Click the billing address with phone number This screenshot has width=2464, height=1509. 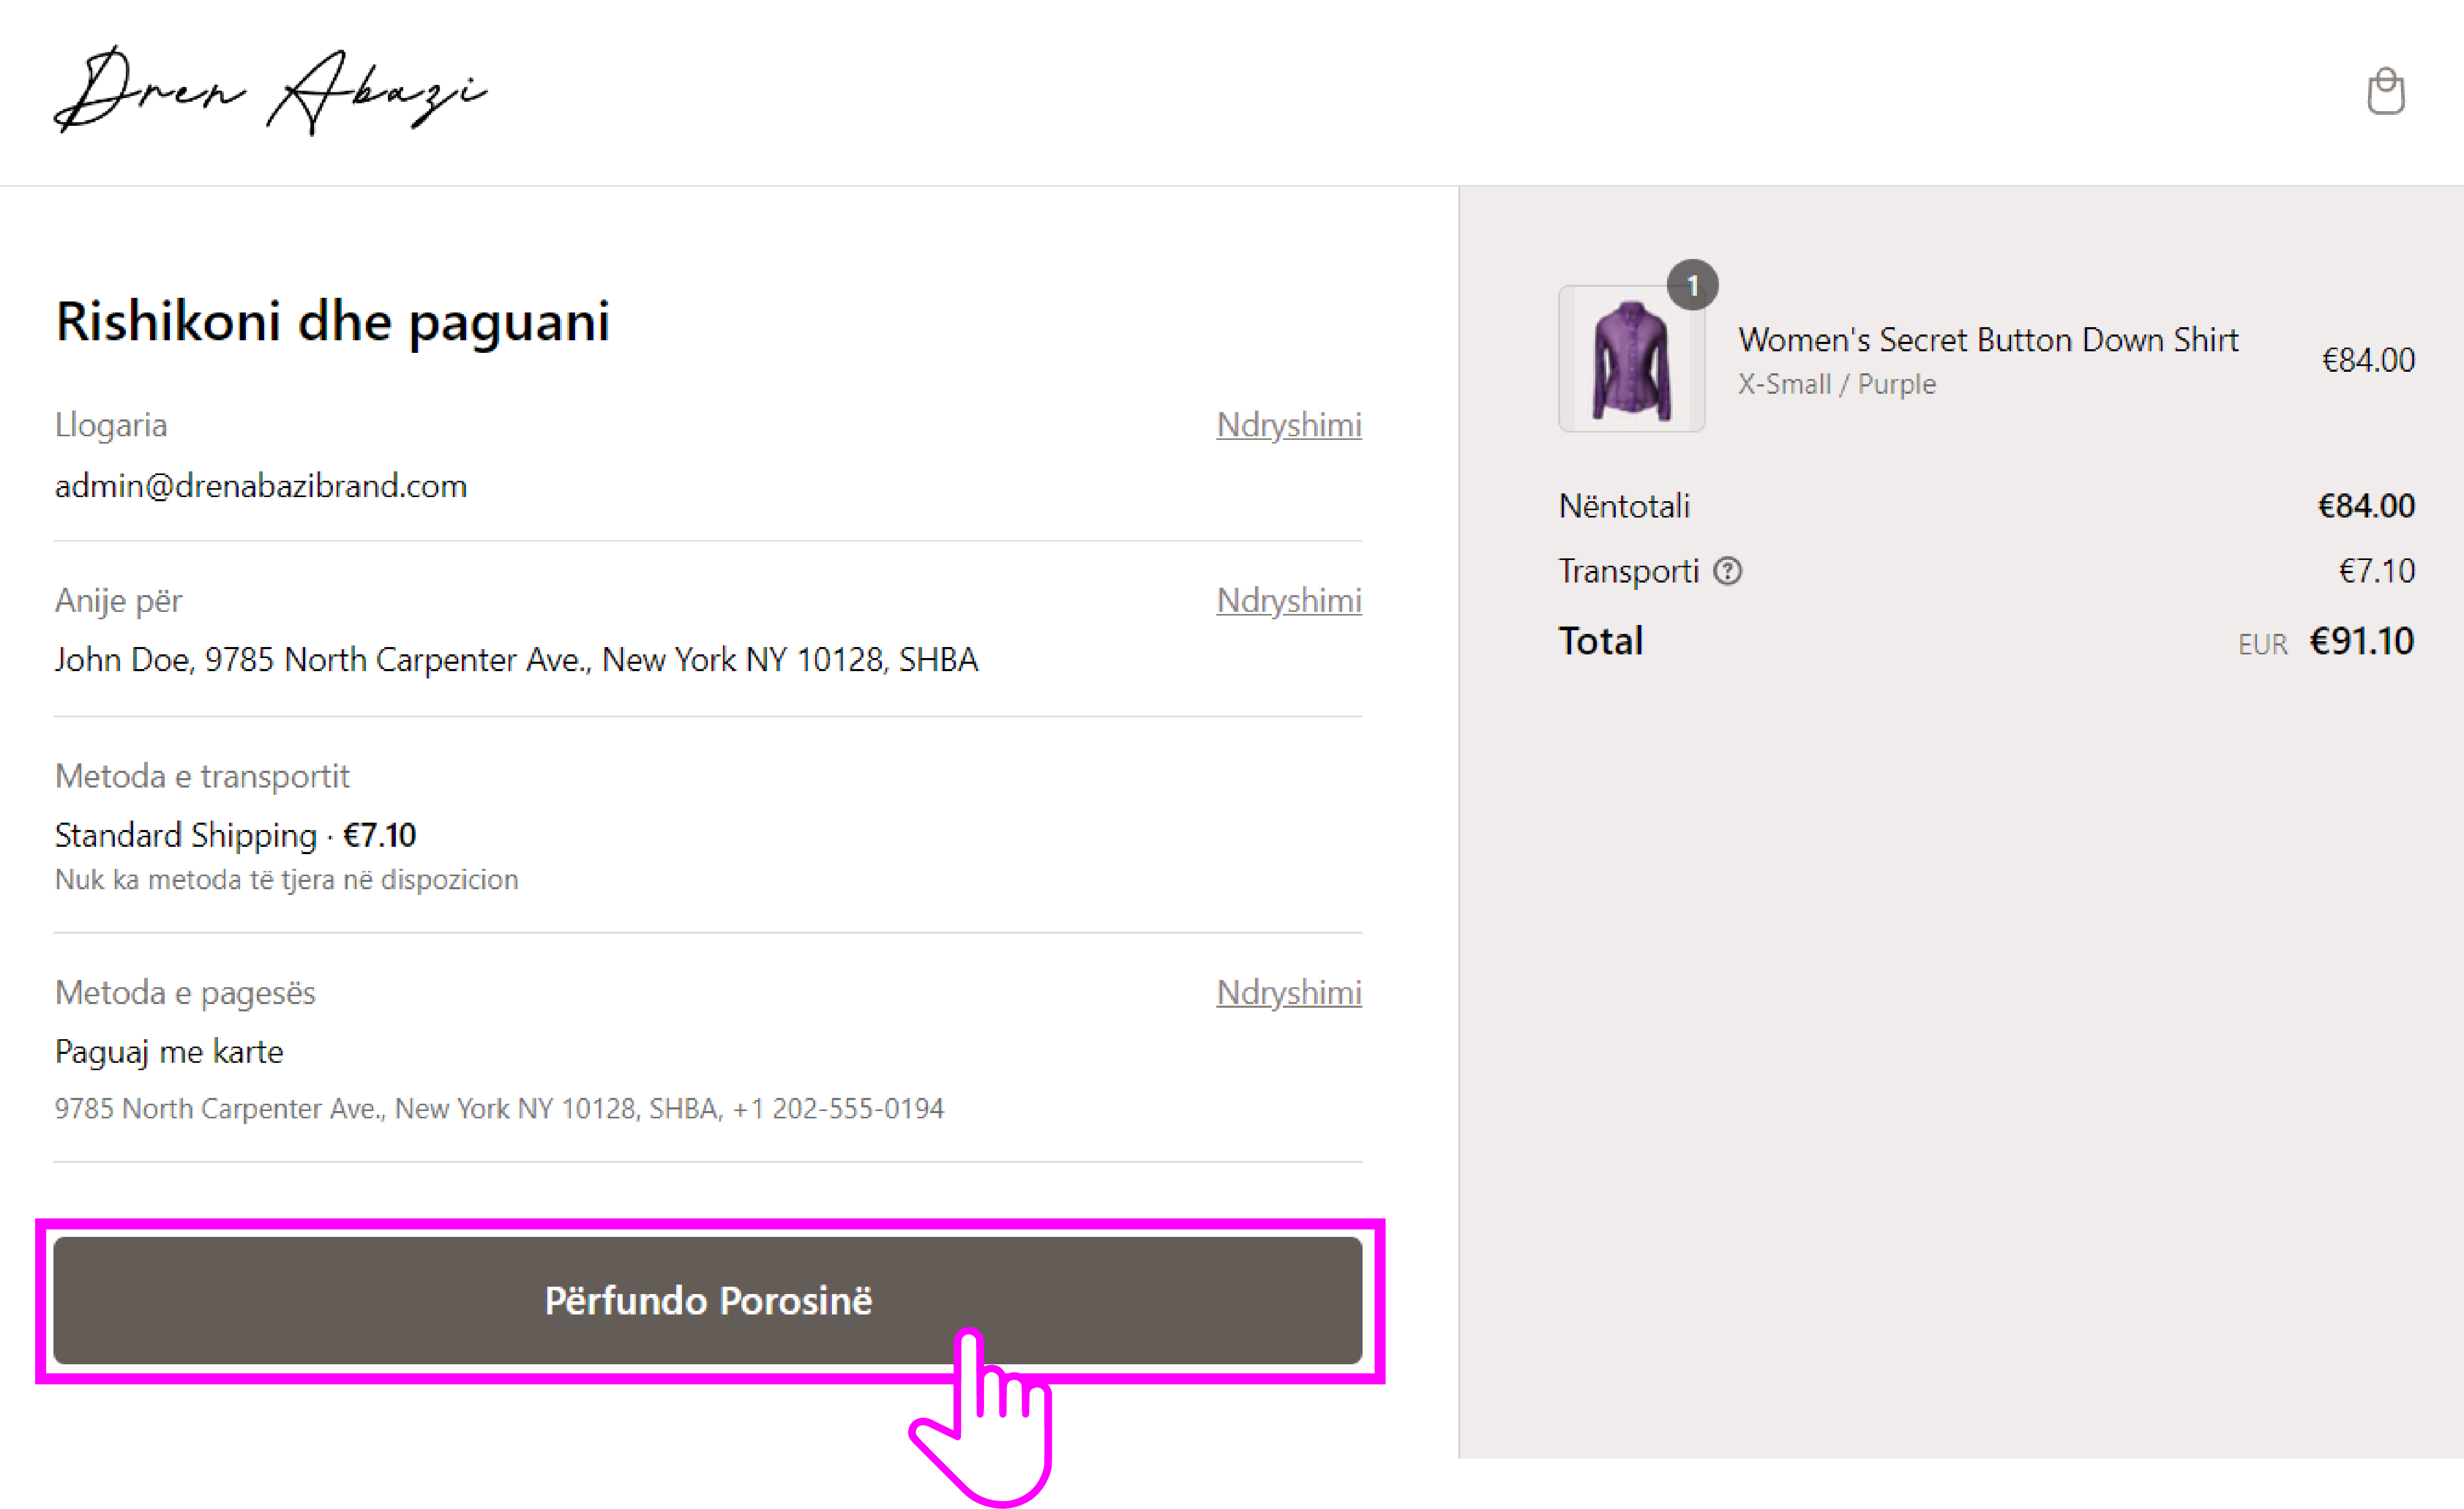coord(499,1108)
